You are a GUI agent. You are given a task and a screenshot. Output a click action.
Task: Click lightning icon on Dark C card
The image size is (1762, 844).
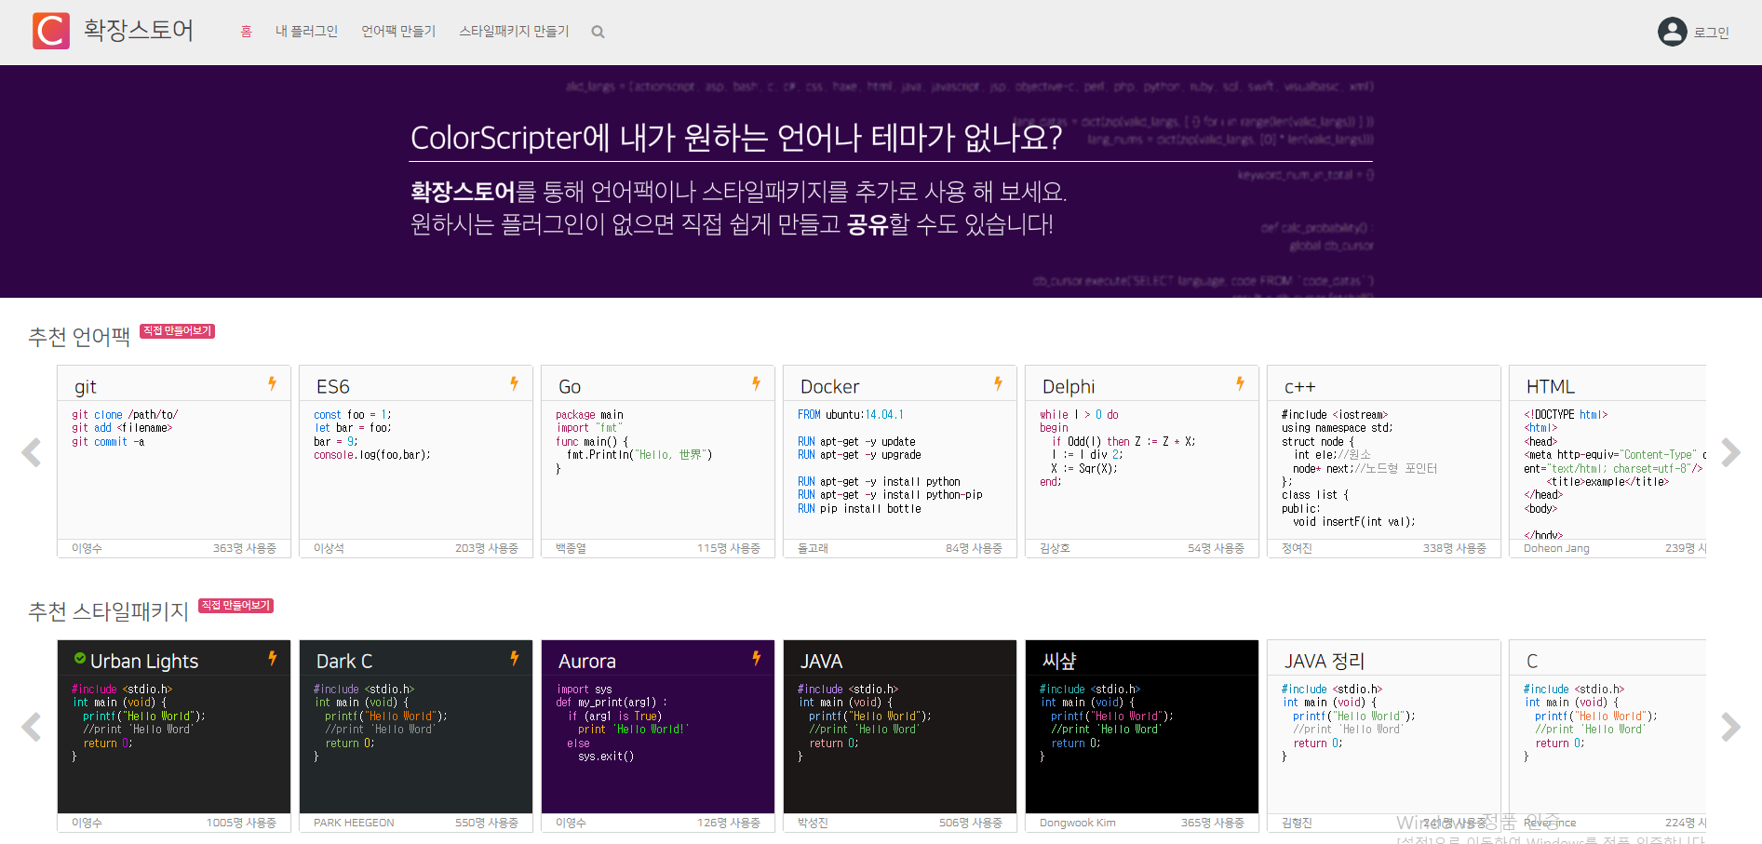click(514, 658)
